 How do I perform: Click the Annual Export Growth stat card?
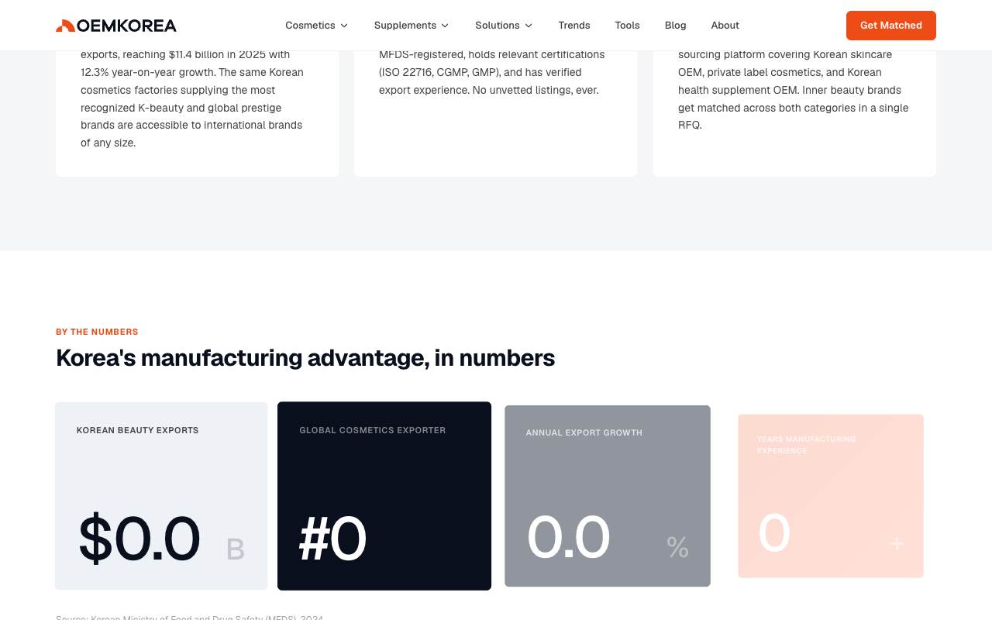tap(608, 496)
